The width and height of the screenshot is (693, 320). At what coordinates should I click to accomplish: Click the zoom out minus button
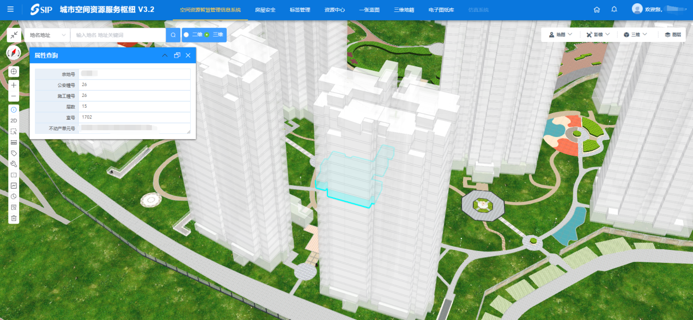[14, 96]
